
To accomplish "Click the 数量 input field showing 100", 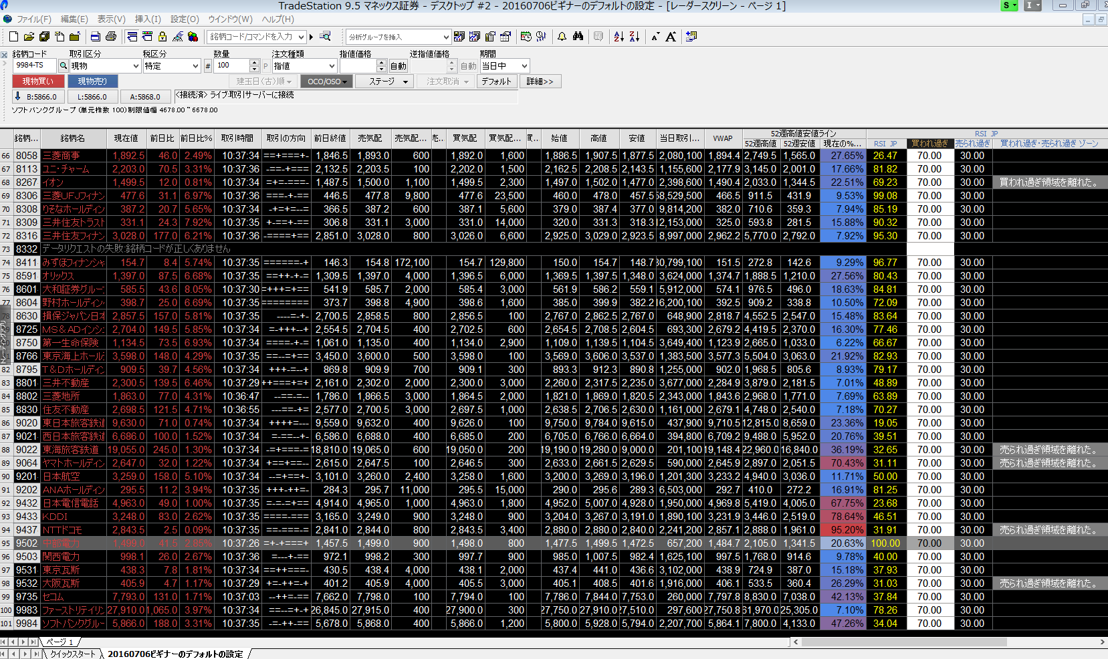I will click(232, 65).
